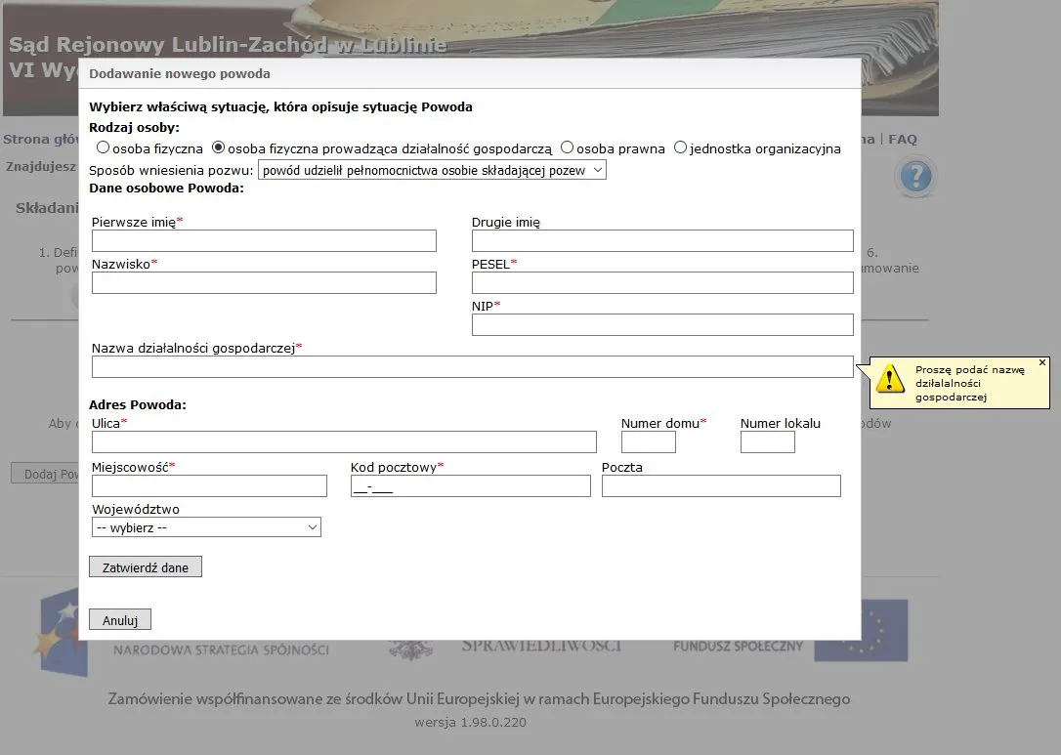Choose 'osoba prawna' person type
The width and height of the screenshot is (1061, 755).
click(567, 148)
